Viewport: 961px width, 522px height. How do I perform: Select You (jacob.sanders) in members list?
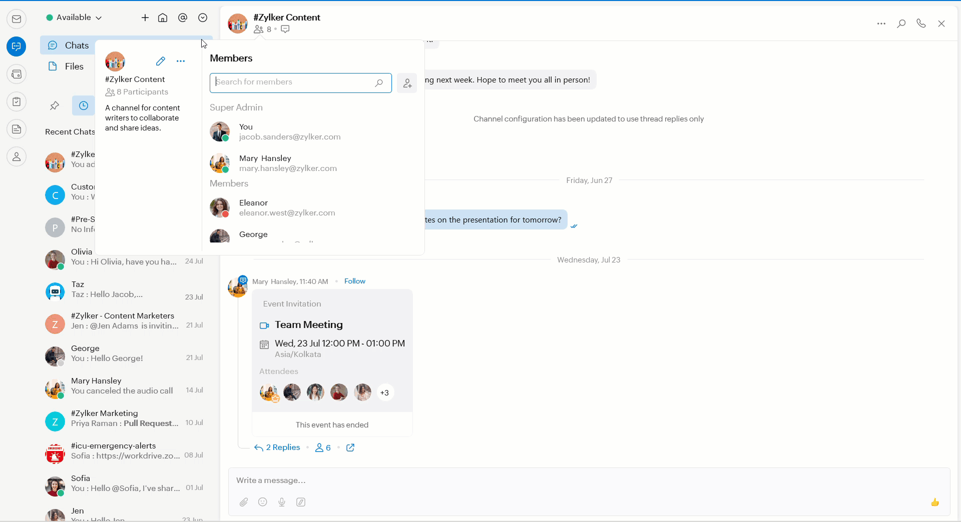click(313, 131)
